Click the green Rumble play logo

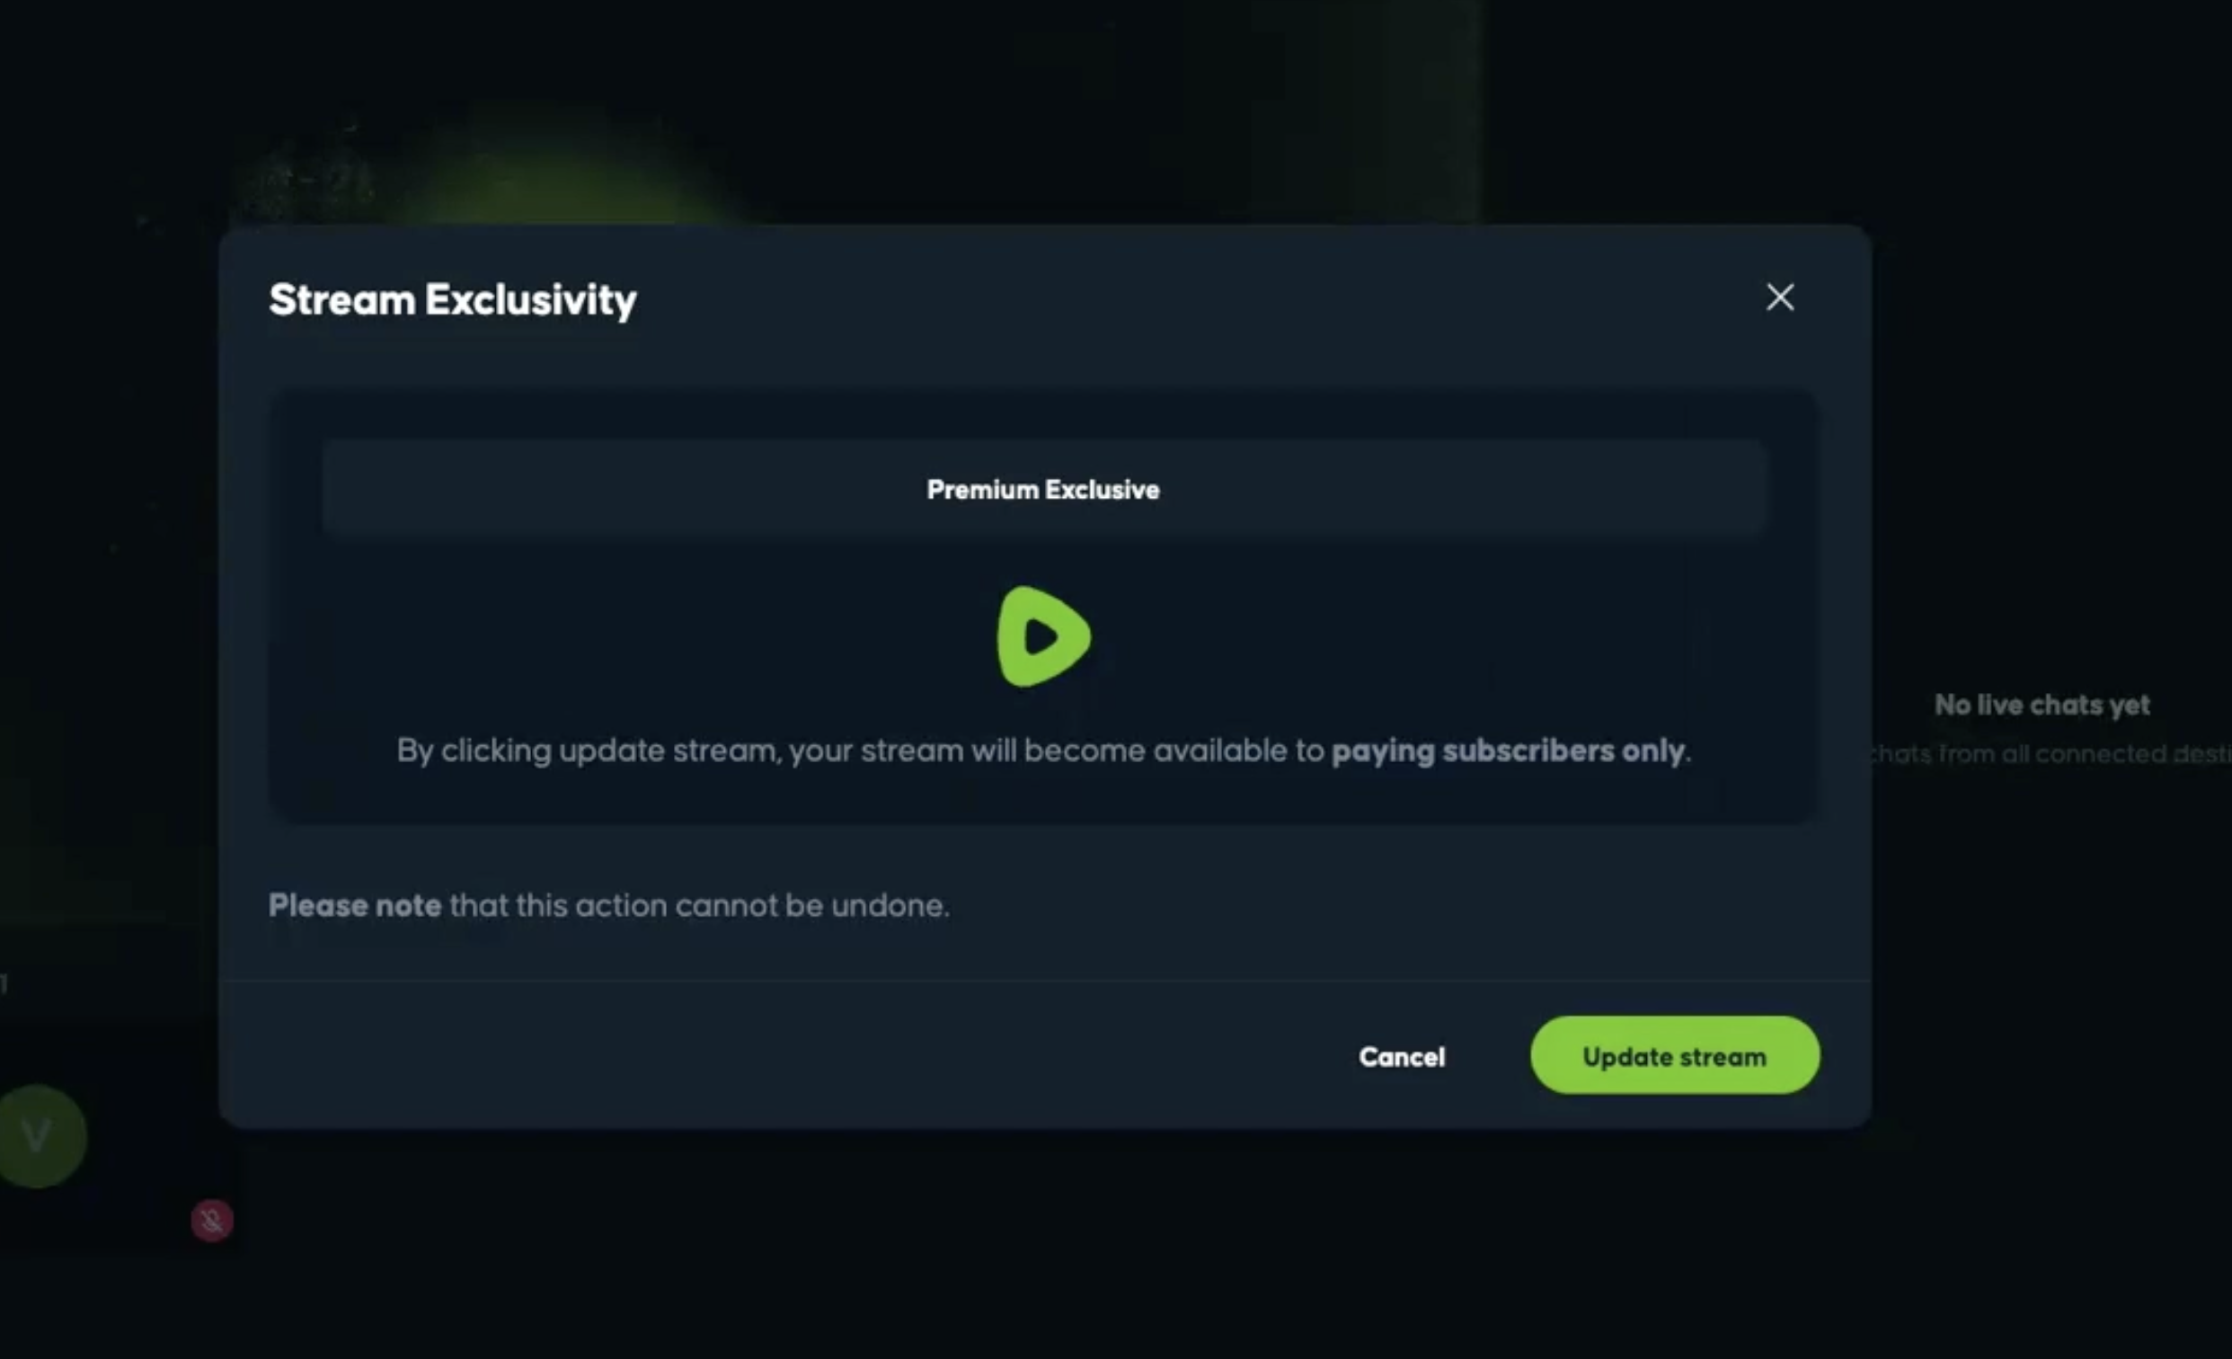click(x=1043, y=636)
